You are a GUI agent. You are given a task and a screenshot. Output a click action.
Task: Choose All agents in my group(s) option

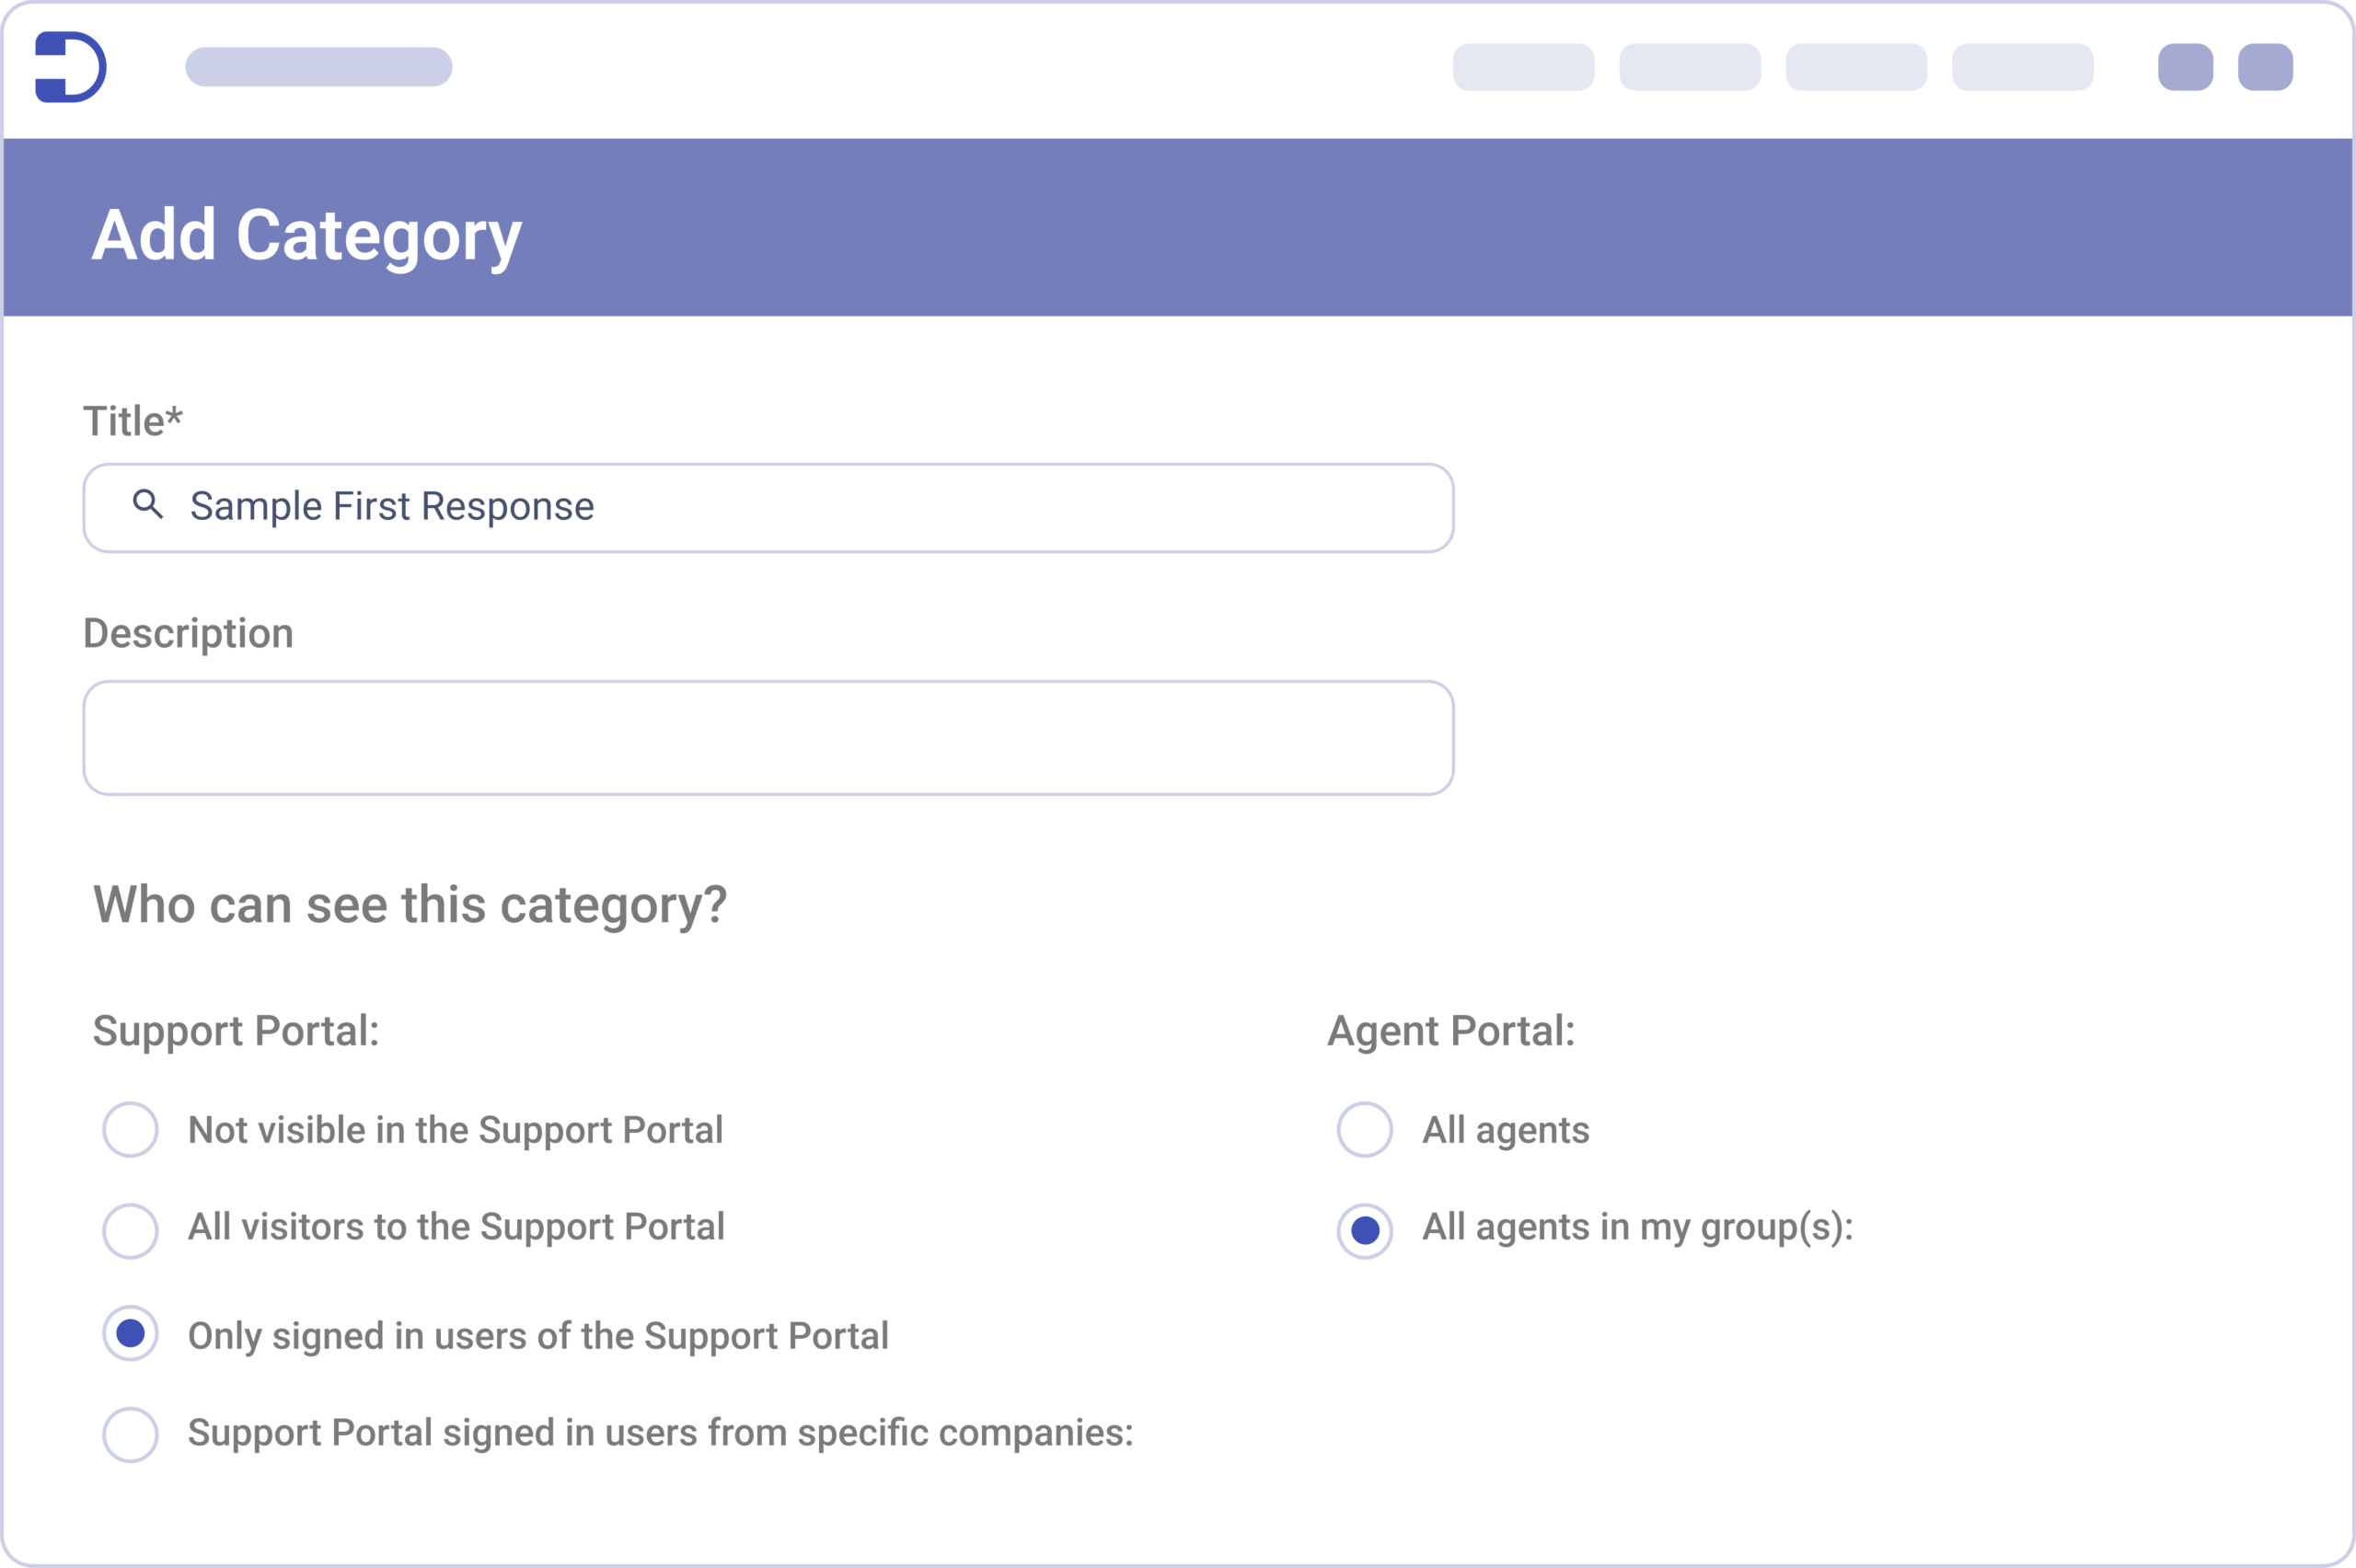click(x=1365, y=1231)
